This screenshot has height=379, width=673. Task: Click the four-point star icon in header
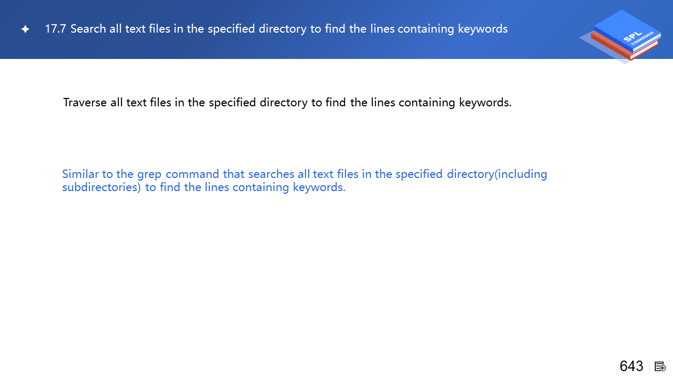(x=25, y=29)
